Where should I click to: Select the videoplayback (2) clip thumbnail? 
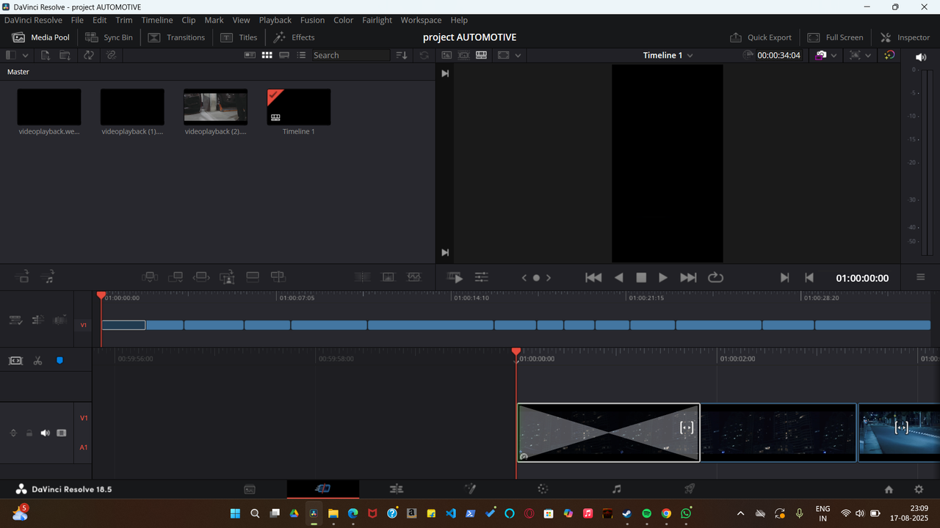coord(215,105)
